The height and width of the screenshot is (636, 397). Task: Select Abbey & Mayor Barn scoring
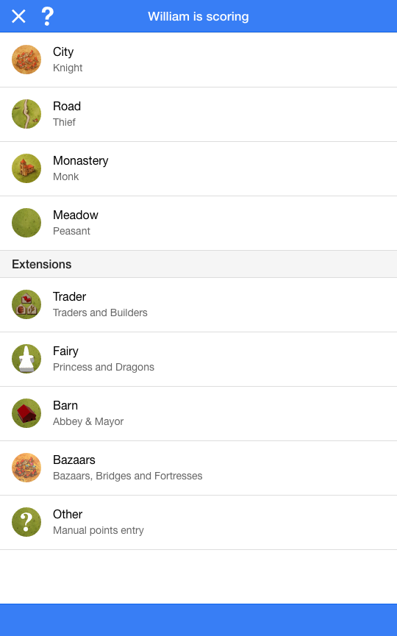click(x=198, y=413)
